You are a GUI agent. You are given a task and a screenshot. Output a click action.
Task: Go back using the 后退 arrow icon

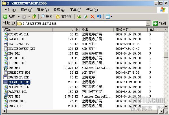click(5, 17)
